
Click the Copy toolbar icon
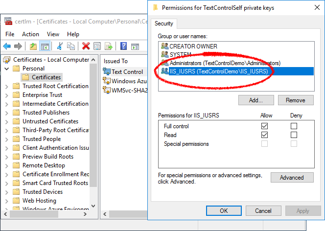71,46
